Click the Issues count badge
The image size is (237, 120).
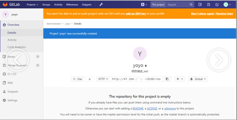coord(38,57)
